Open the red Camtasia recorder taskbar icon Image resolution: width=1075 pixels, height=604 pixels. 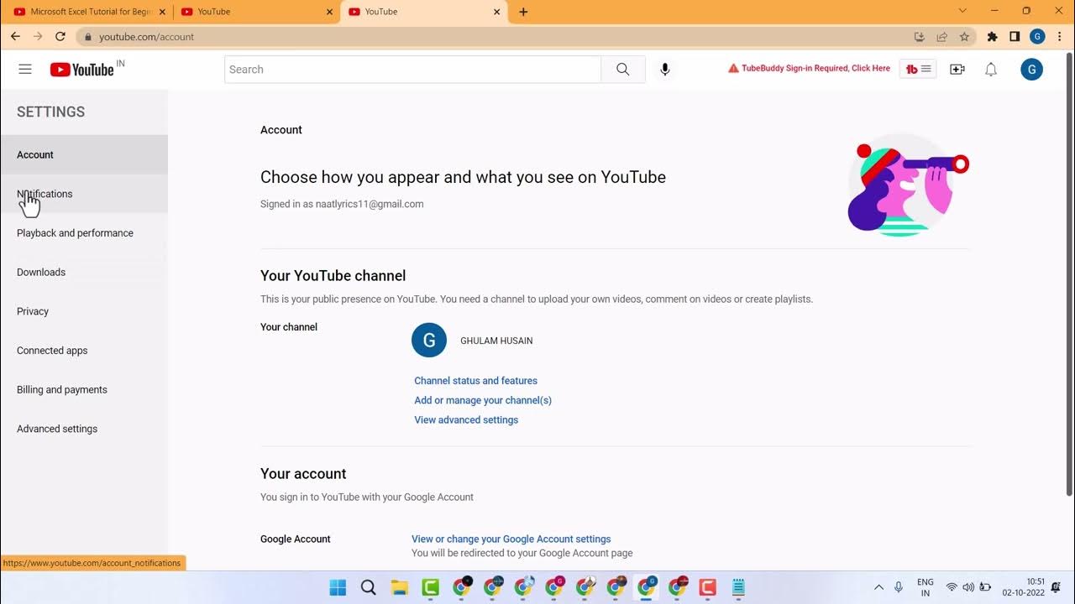pos(708,587)
